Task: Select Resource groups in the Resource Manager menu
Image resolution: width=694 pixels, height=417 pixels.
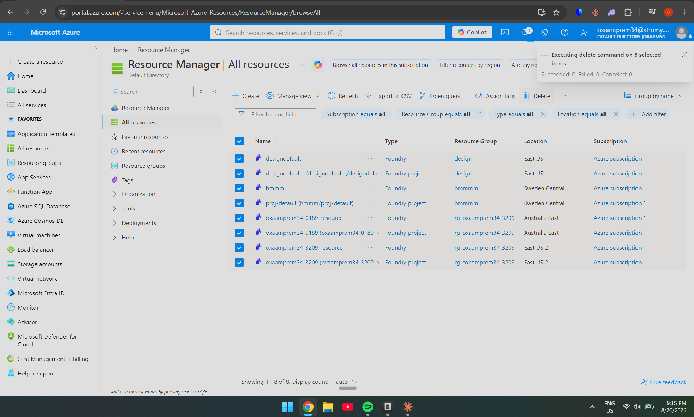Action: (x=143, y=166)
